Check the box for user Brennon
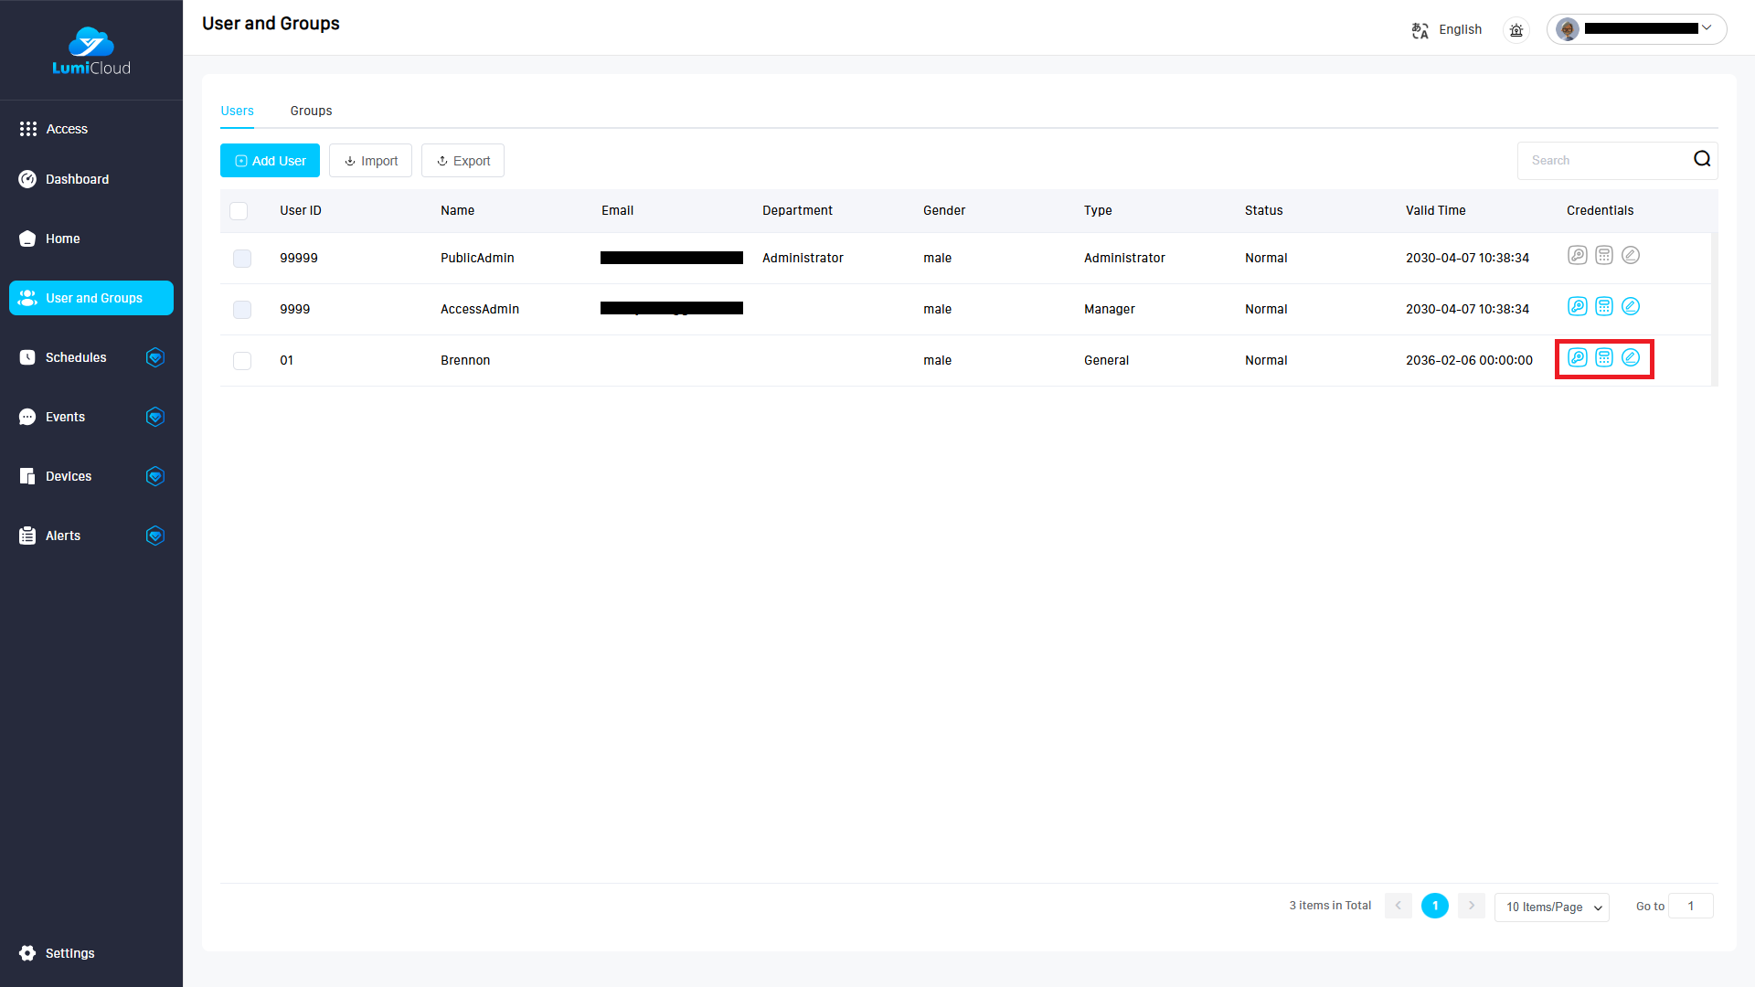Viewport: 1755px width, 987px height. [242, 361]
